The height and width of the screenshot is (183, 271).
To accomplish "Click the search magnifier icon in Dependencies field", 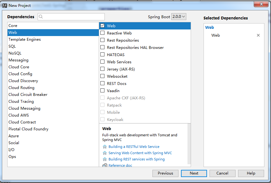I will pyautogui.click(x=41, y=17).
